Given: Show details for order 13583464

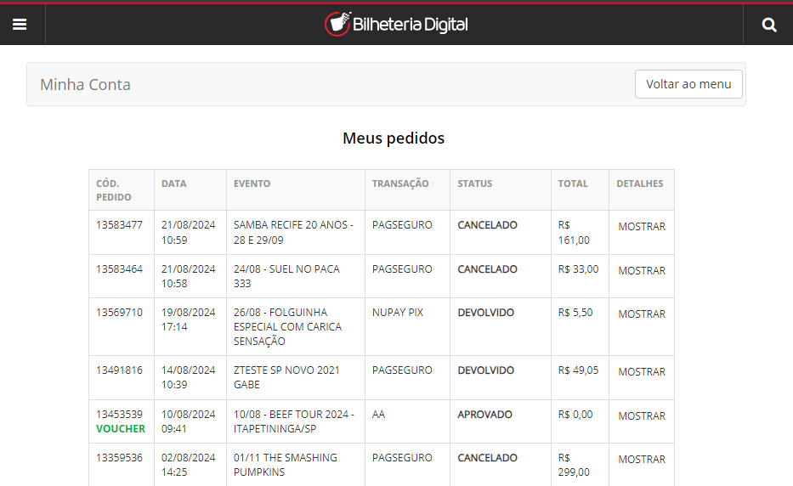Looking at the screenshot, I should [x=641, y=270].
